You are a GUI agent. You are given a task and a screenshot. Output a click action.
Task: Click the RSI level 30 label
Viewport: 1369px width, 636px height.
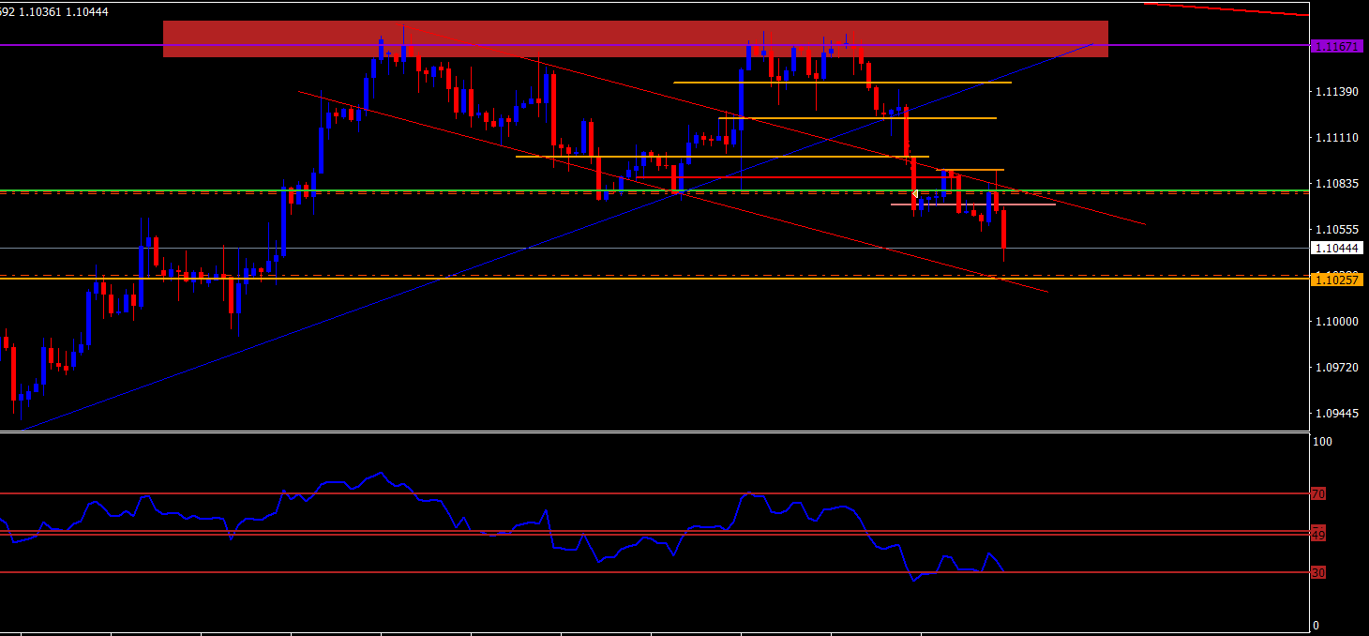[1318, 572]
